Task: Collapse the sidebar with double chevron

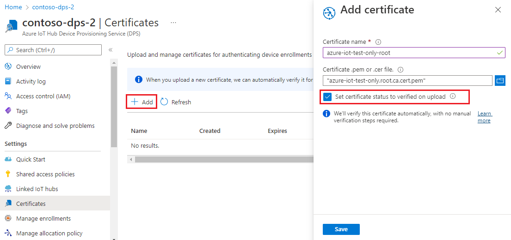Action: (x=111, y=50)
